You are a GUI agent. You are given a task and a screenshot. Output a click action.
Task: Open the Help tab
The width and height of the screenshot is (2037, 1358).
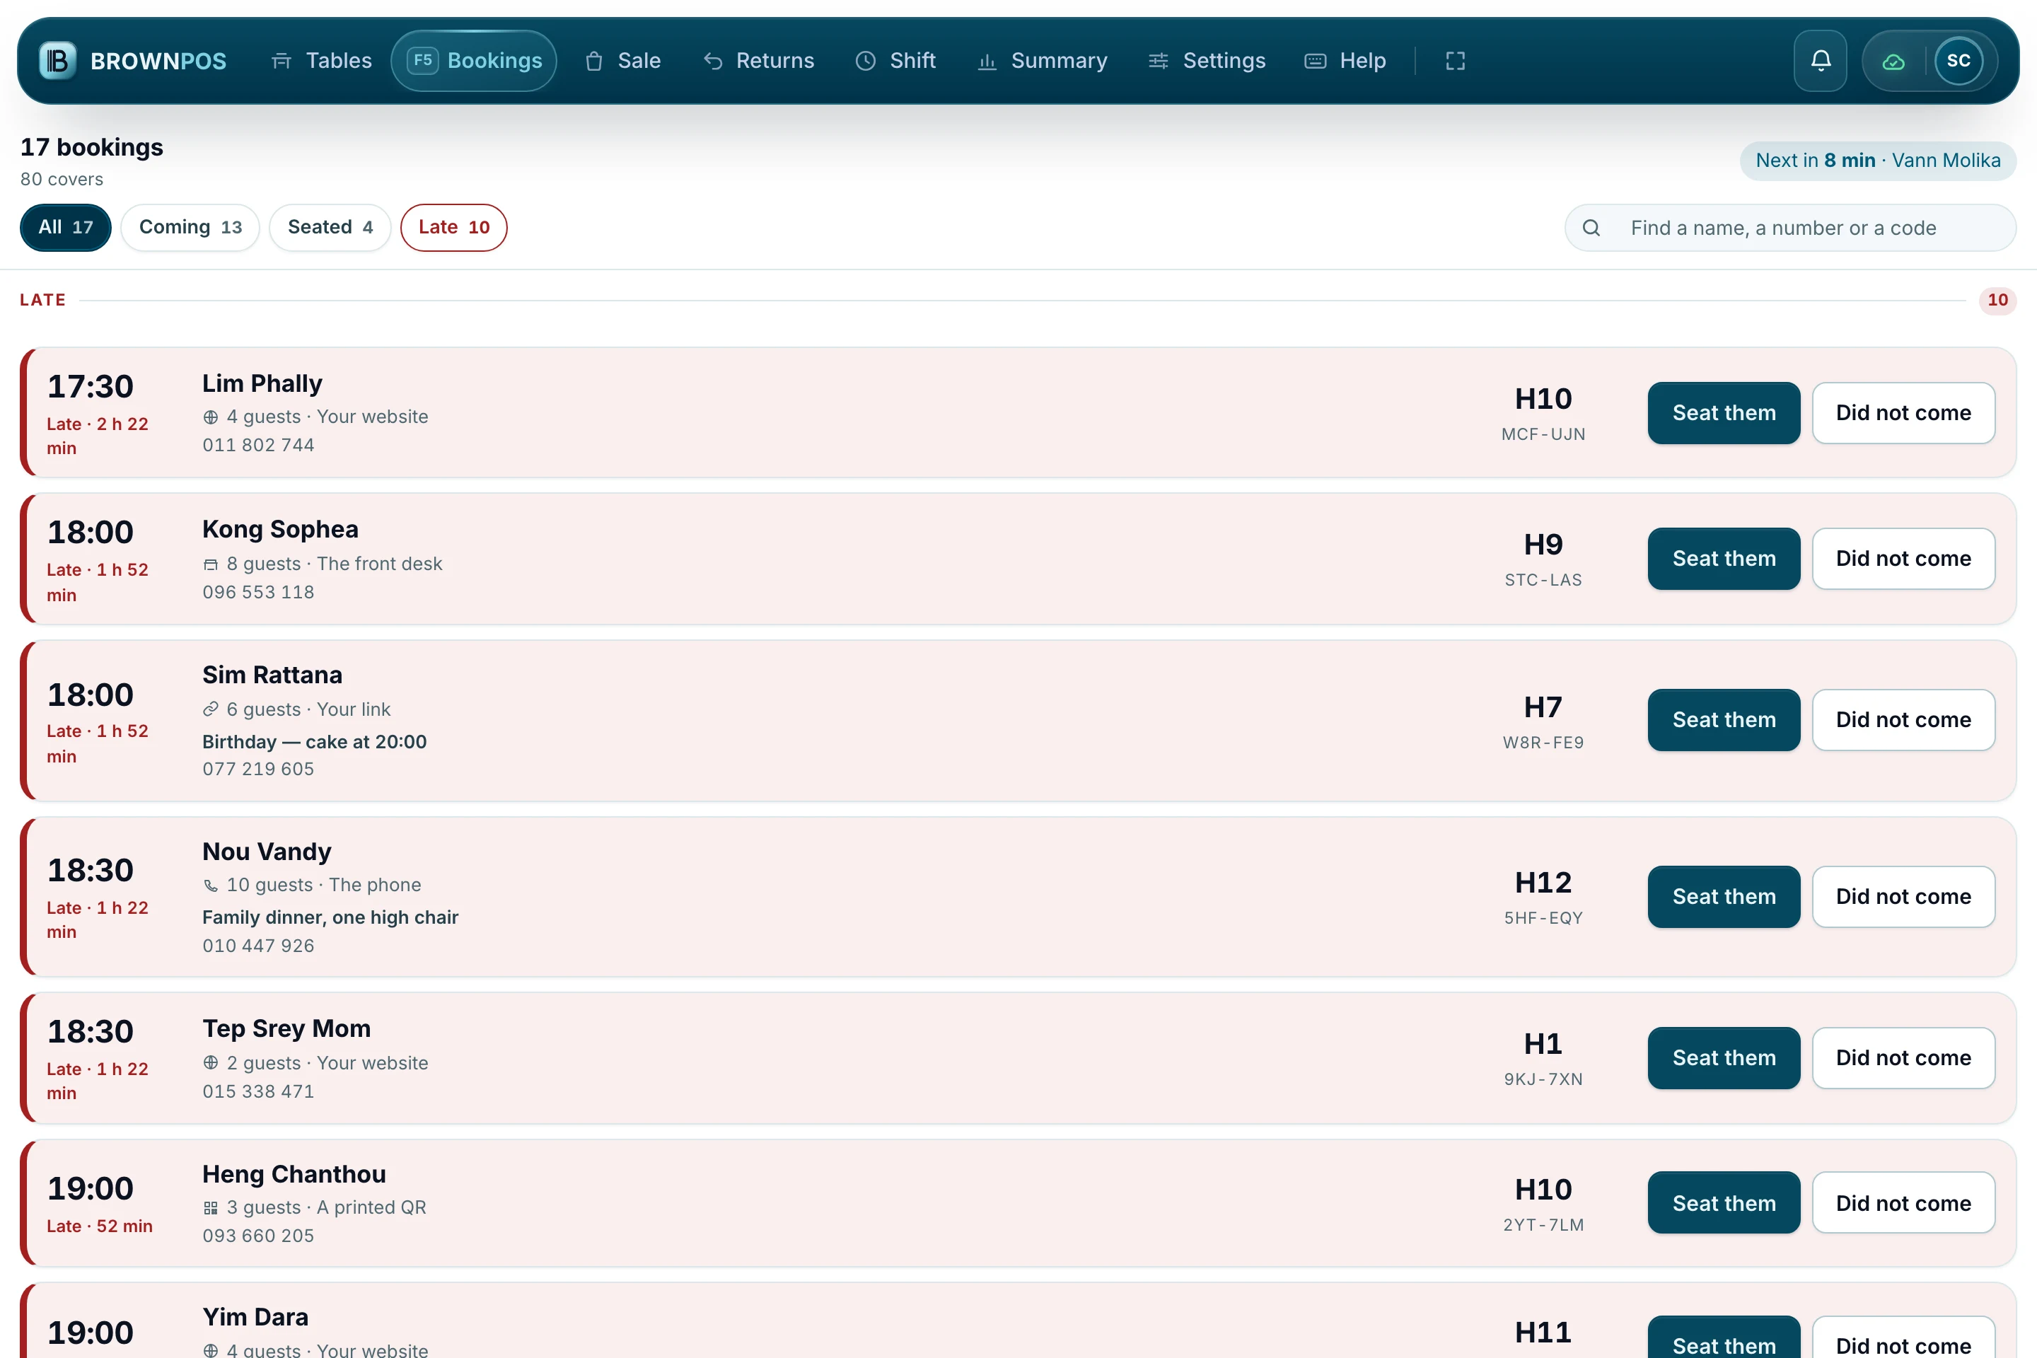pyautogui.click(x=1345, y=61)
